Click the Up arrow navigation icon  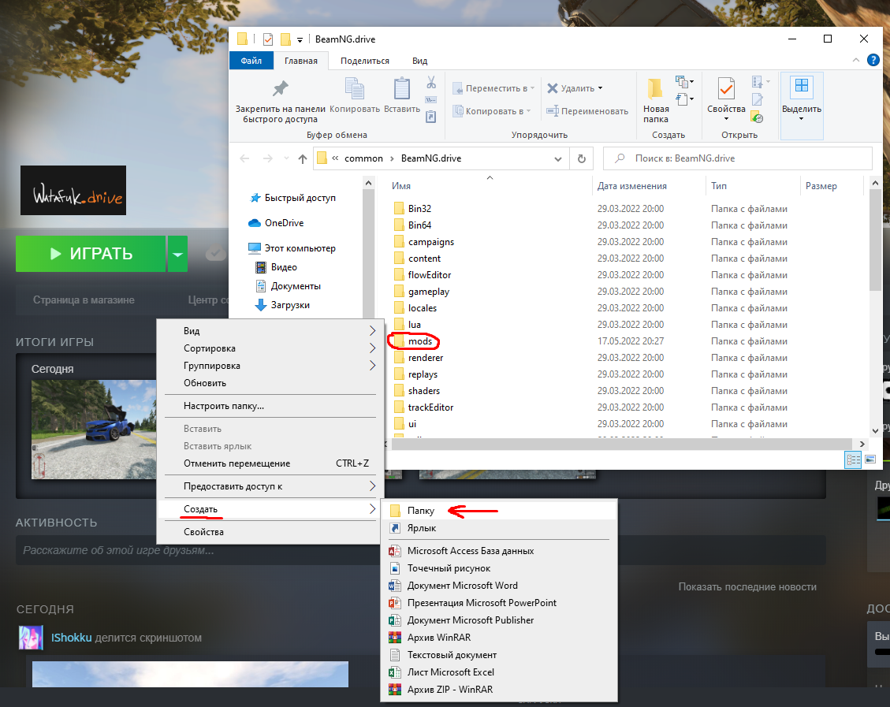[x=303, y=159]
